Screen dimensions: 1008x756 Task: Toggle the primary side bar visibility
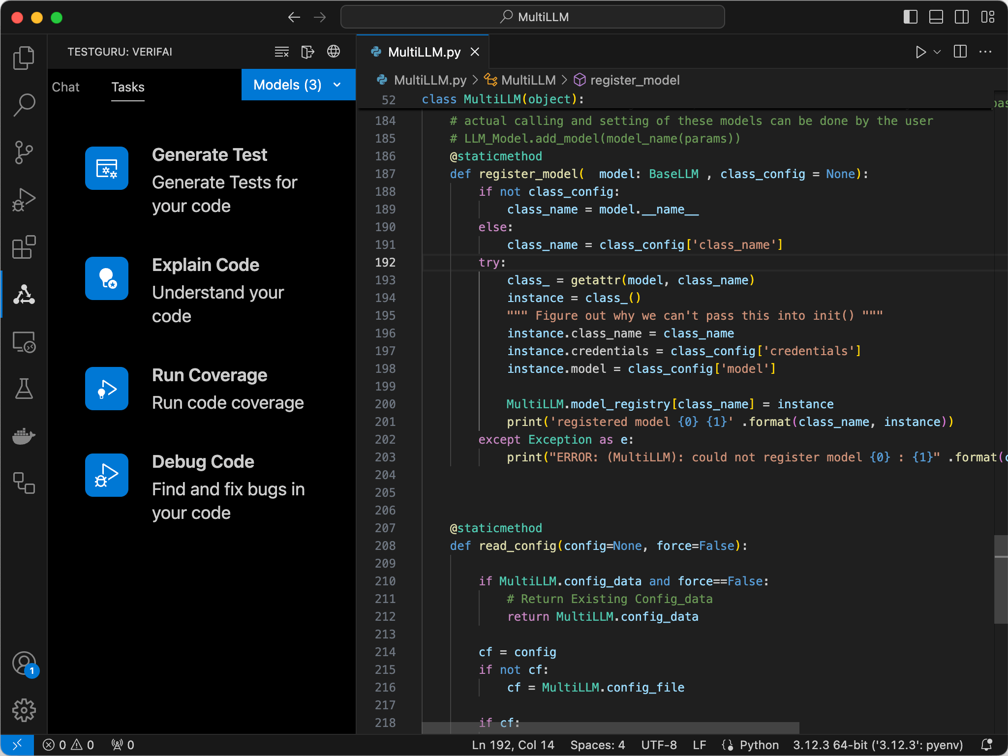pyautogui.click(x=911, y=17)
